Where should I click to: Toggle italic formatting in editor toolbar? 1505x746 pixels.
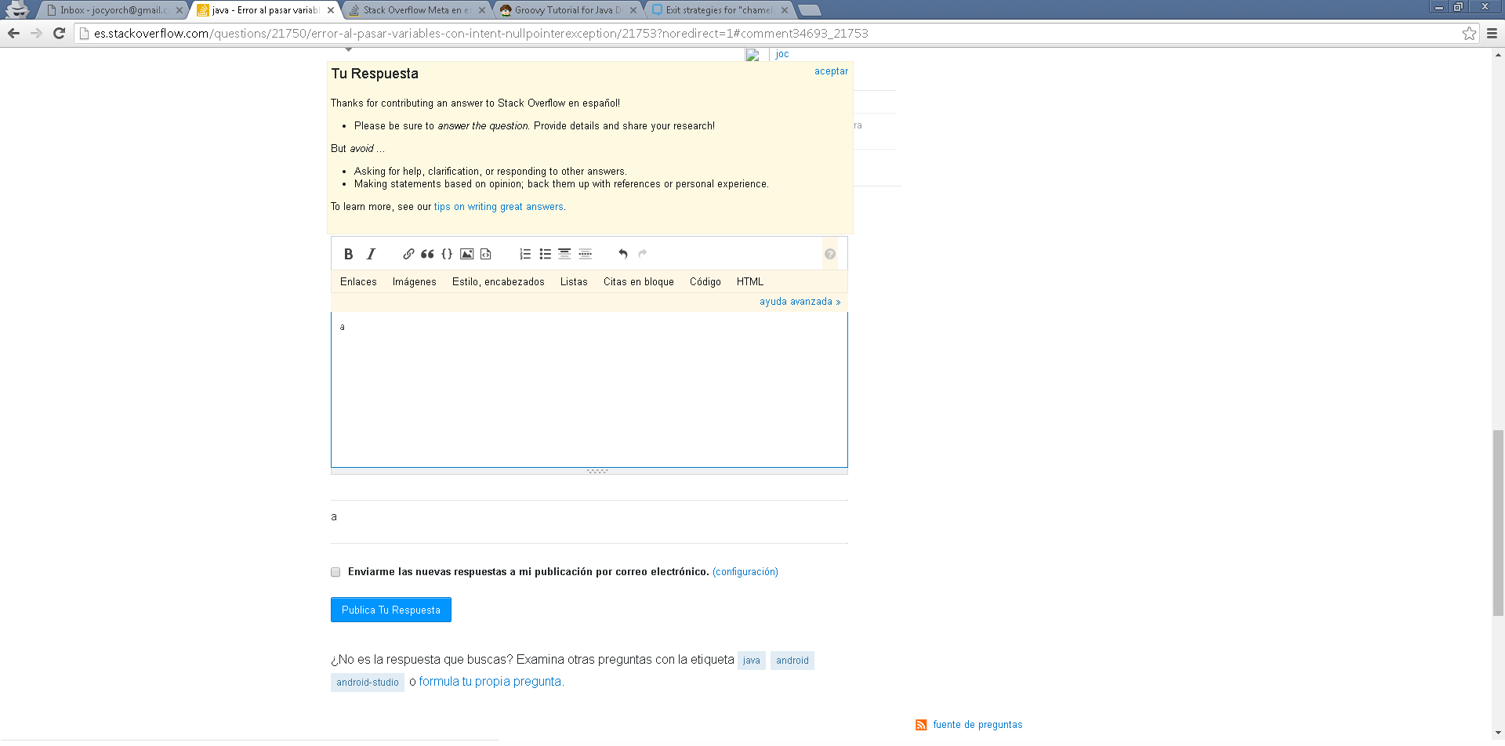click(x=372, y=254)
